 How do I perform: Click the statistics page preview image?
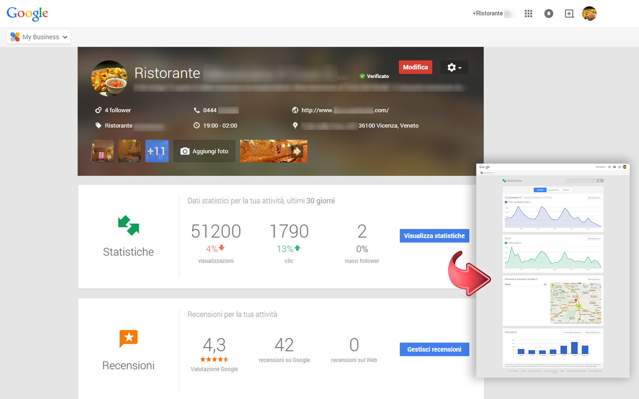click(x=553, y=270)
